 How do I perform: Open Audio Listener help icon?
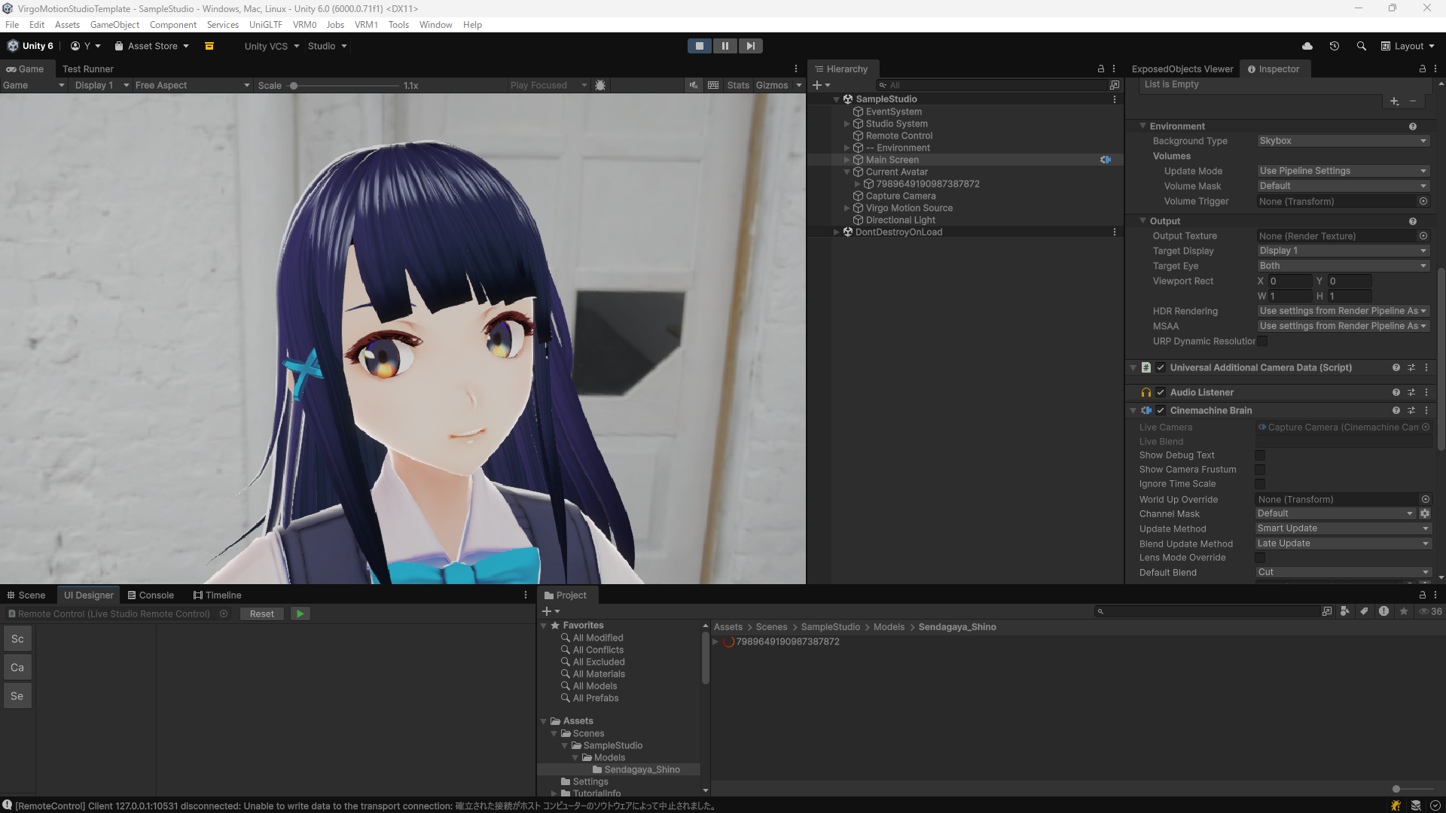[x=1396, y=392]
